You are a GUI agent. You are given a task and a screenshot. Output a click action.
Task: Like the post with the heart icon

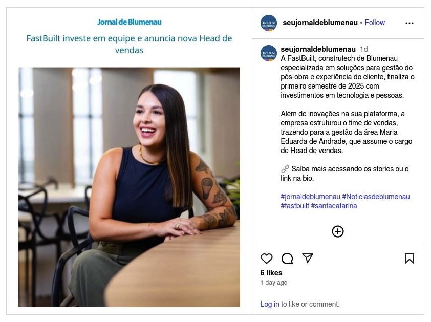click(266, 259)
